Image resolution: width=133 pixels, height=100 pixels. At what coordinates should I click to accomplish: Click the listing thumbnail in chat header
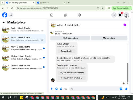pos(53,25)
